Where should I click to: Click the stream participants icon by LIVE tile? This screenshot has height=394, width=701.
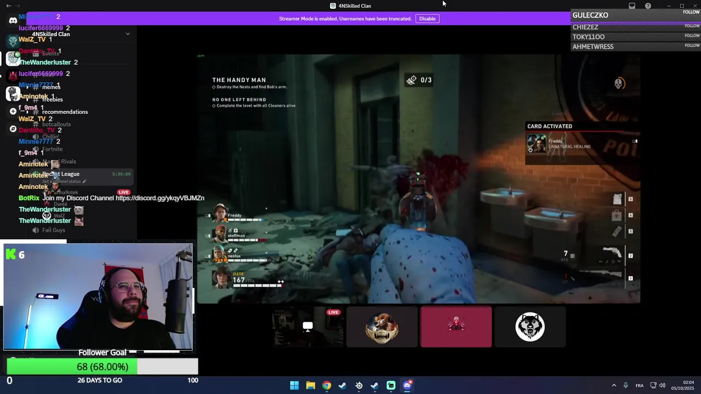308,327
